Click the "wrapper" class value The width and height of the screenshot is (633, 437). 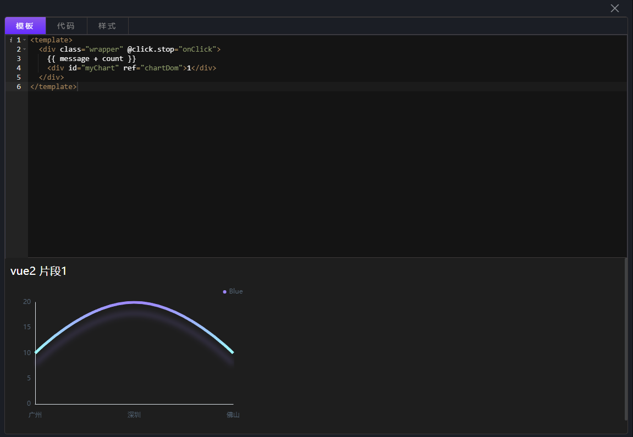pyautogui.click(x=104, y=49)
